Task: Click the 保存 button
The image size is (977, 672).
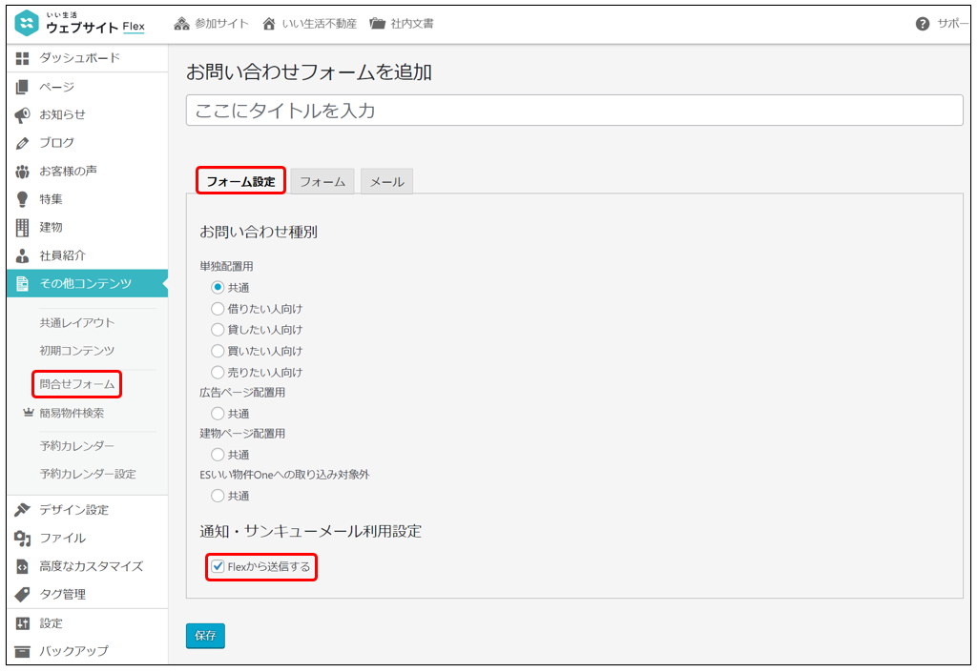Action: point(205,636)
